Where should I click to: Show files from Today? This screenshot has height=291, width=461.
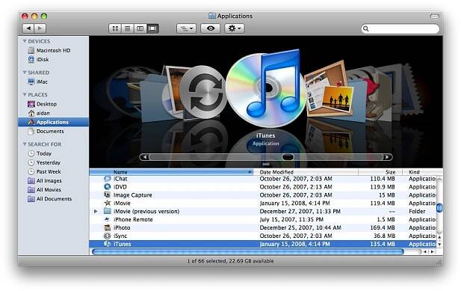pos(53,153)
